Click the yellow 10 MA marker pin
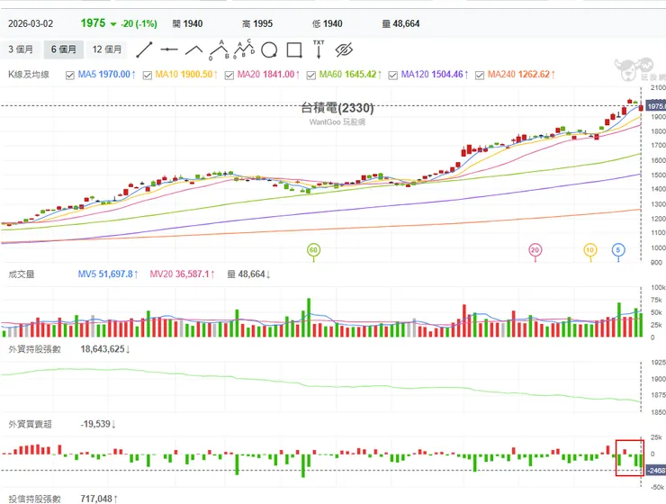 pyautogui.click(x=589, y=250)
